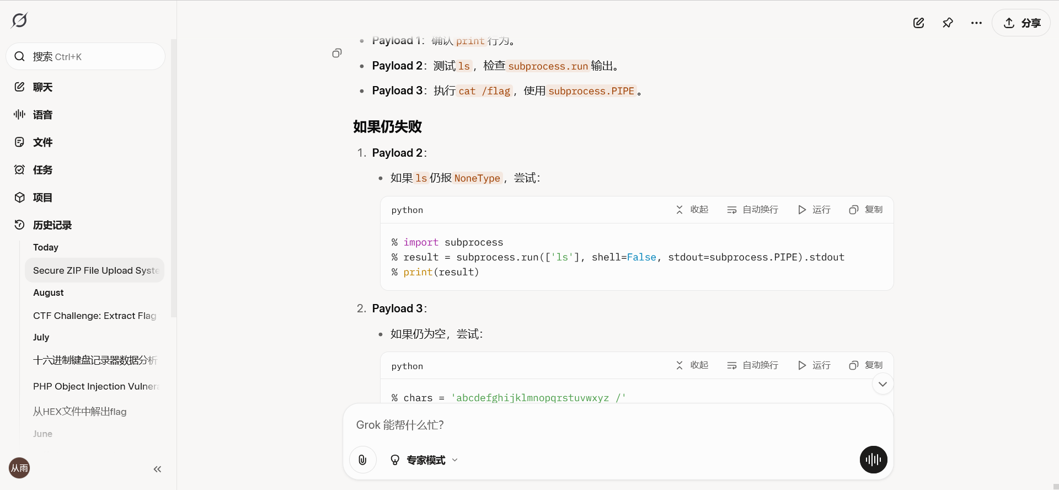Click the attach file paperclip icon
The height and width of the screenshot is (490, 1059).
[362, 460]
